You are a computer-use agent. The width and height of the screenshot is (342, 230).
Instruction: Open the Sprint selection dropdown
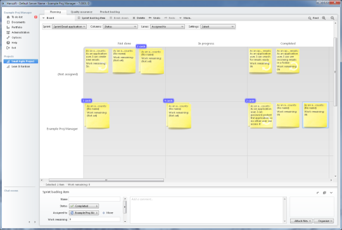pos(69,27)
